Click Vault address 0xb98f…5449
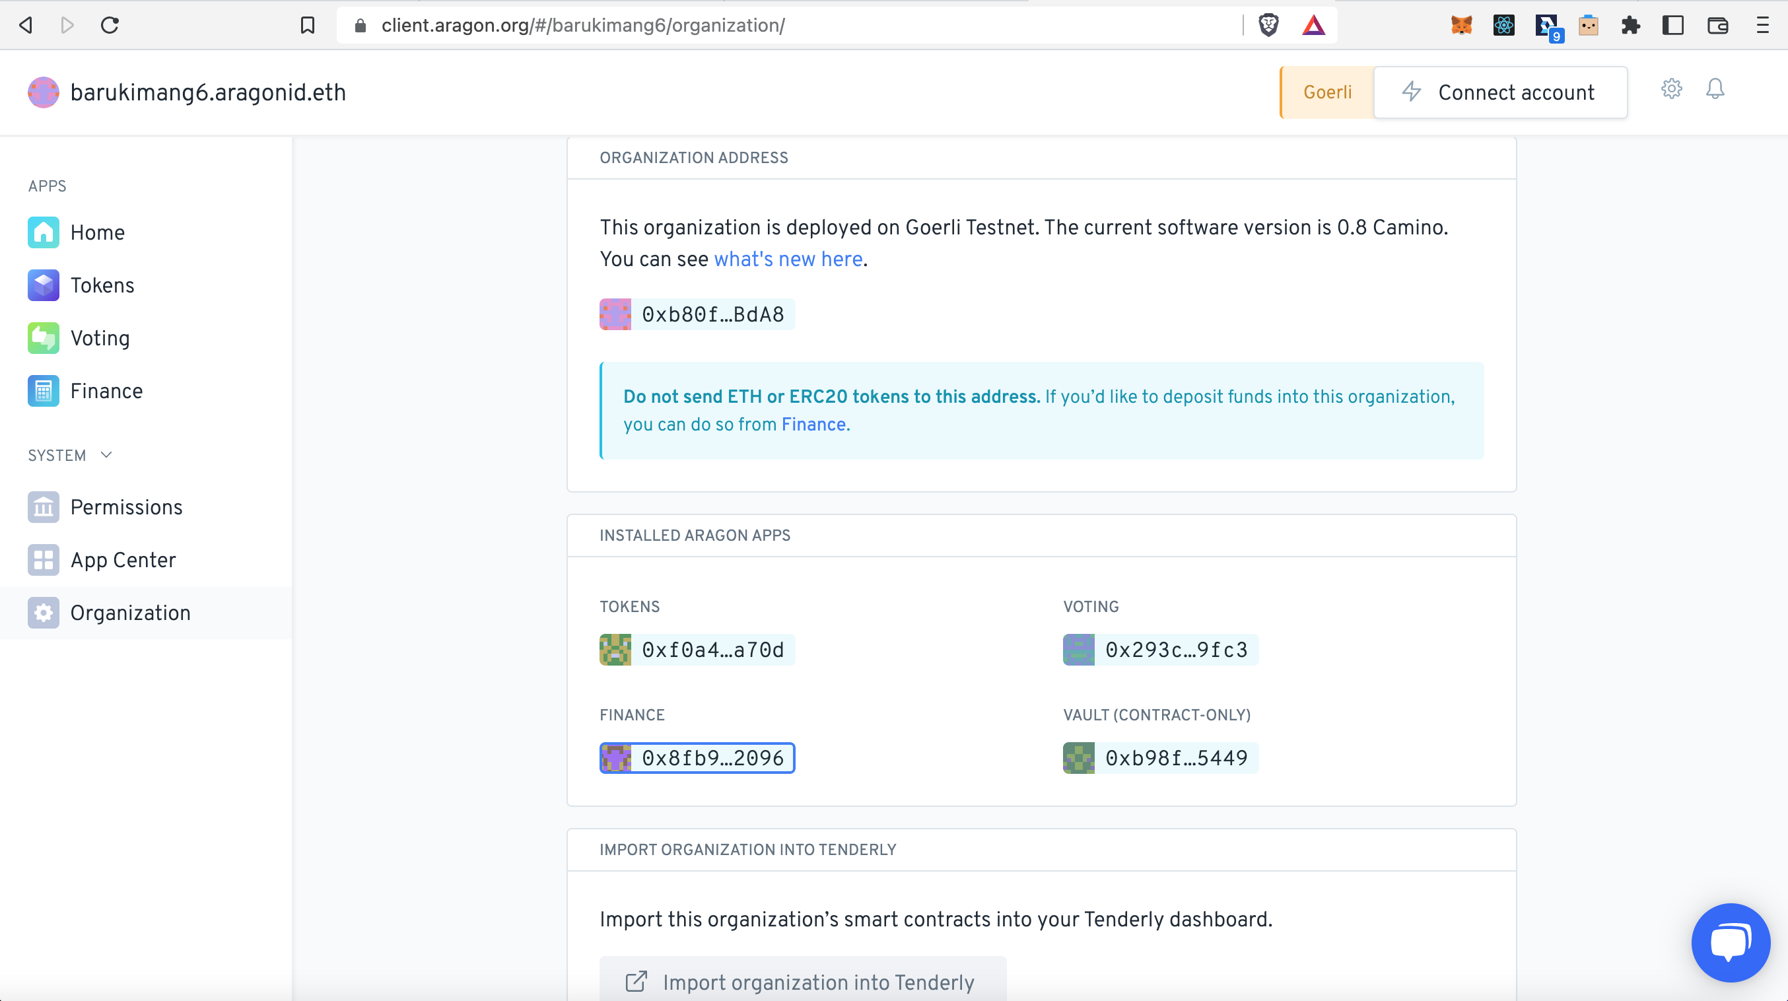This screenshot has width=1788, height=1001. point(1161,758)
